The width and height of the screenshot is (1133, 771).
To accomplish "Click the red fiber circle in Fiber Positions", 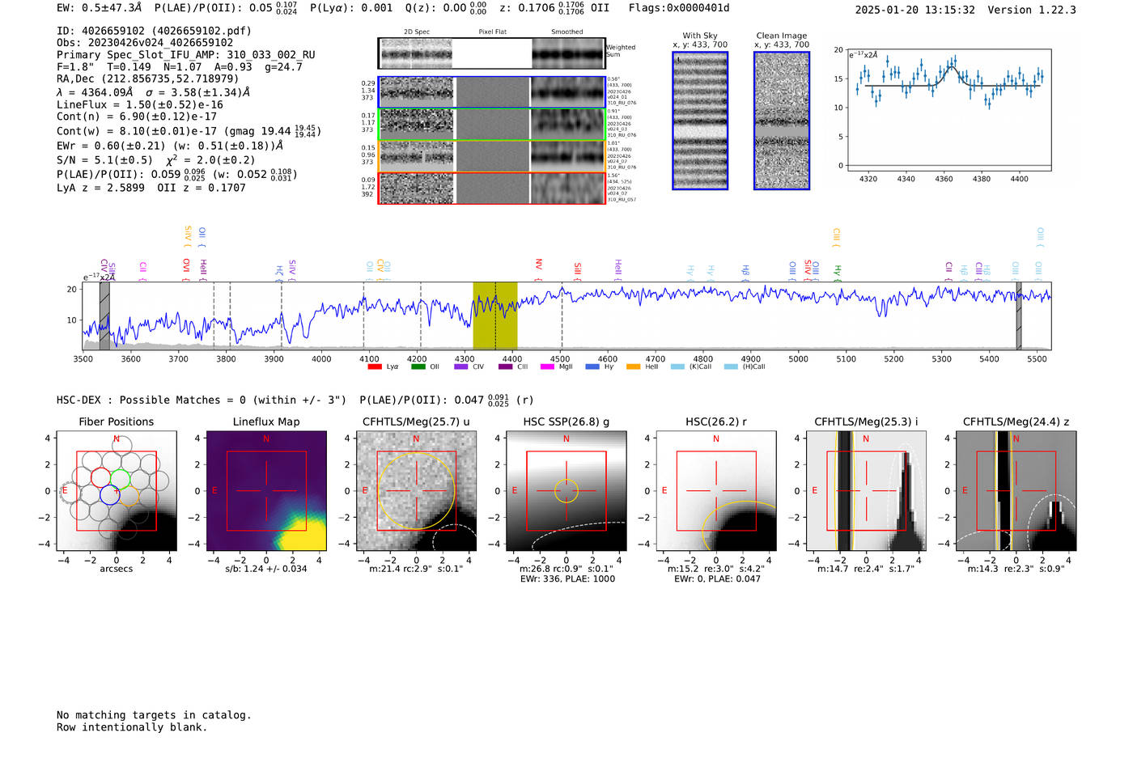I will [100, 477].
